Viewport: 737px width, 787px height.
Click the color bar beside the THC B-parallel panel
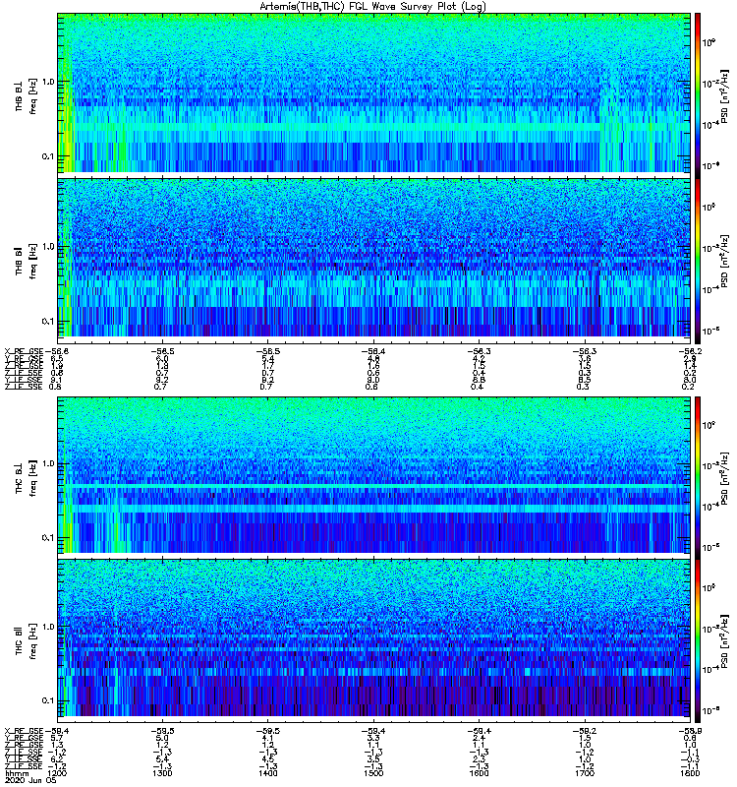tap(698, 641)
